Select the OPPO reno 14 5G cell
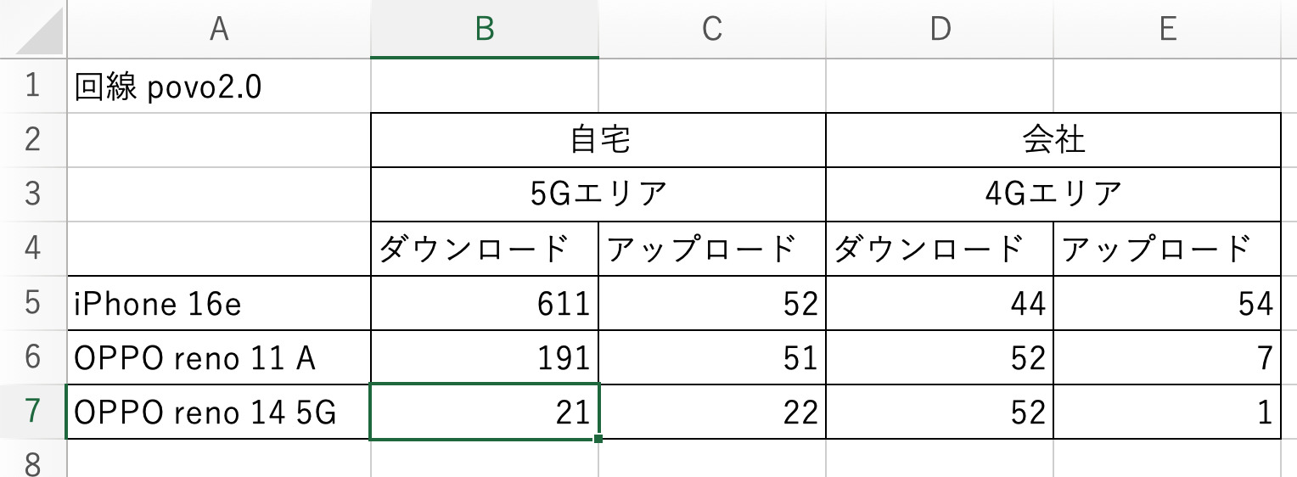 tap(219, 412)
